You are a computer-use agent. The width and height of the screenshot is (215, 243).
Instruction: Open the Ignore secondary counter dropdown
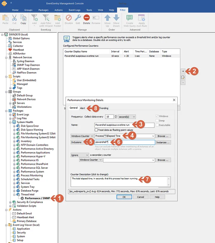coord(80,155)
